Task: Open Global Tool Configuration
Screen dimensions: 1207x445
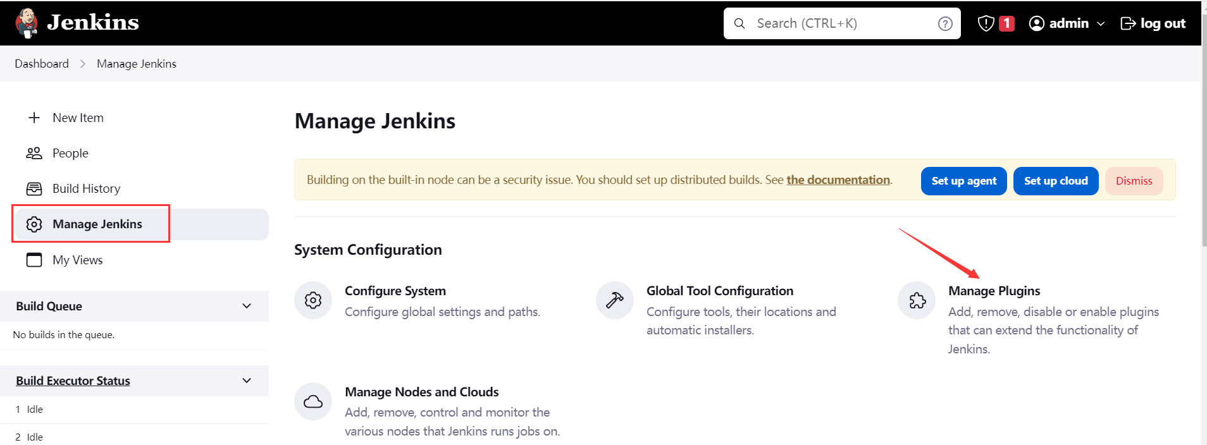Action: [x=720, y=291]
